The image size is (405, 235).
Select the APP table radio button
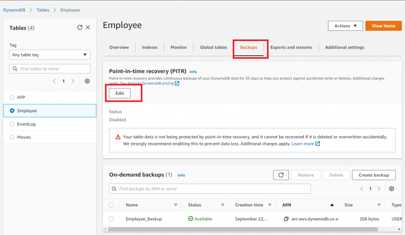click(11, 97)
